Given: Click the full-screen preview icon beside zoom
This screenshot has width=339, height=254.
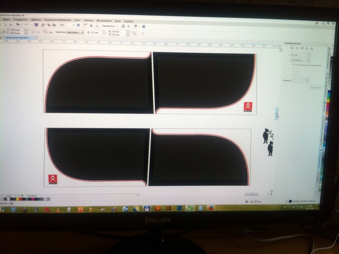Looking at the screenshot, I should pos(78,25).
